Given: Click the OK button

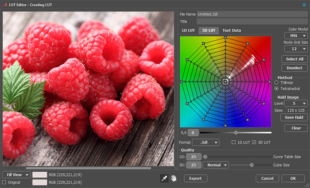Looking at the screenshot, I should click(x=293, y=178).
